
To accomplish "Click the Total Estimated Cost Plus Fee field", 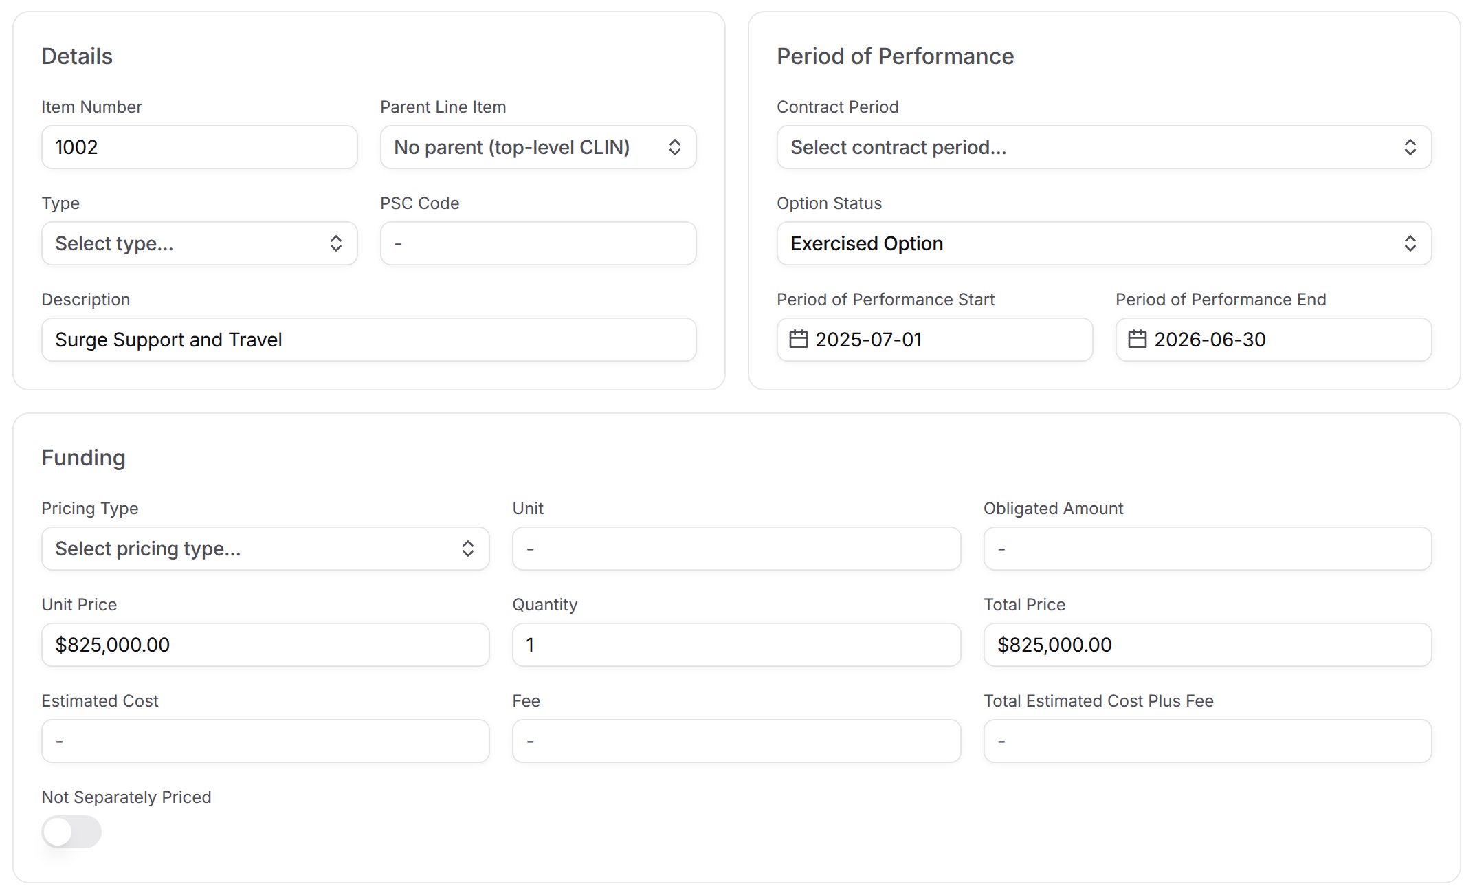I will click(1208, 741).
